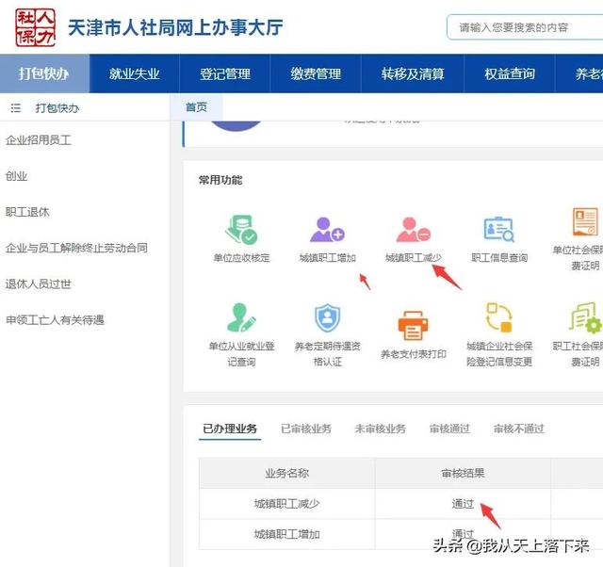This screenshot has height=567, width=603.
Task: Click the 常用功能 section heading
Action: point(220,180)
